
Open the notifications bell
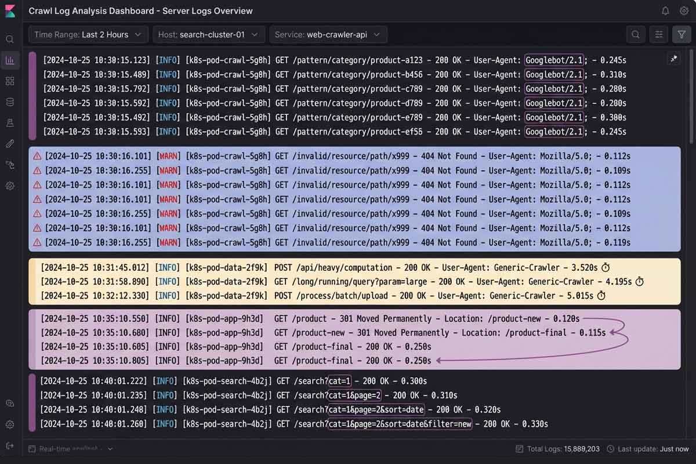click(665, 11)
